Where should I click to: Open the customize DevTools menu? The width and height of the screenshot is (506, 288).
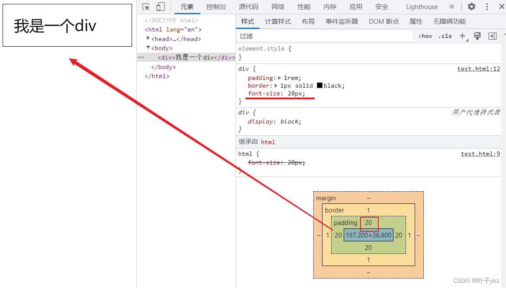487,6
